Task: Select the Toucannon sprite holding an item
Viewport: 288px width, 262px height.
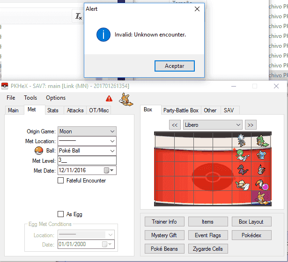Action: click(x=262, y=185)
